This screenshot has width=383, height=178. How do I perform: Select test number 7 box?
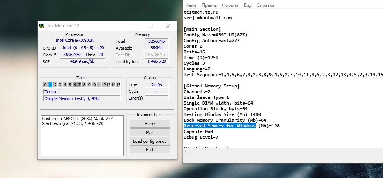tap(79, 84)
